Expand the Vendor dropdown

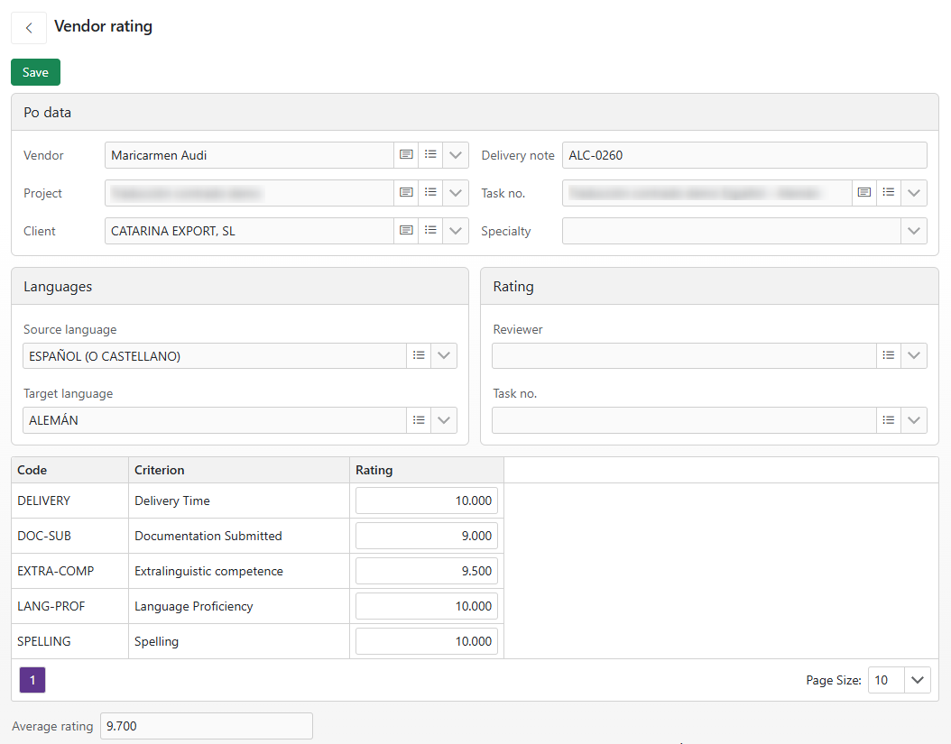(456, 154)
